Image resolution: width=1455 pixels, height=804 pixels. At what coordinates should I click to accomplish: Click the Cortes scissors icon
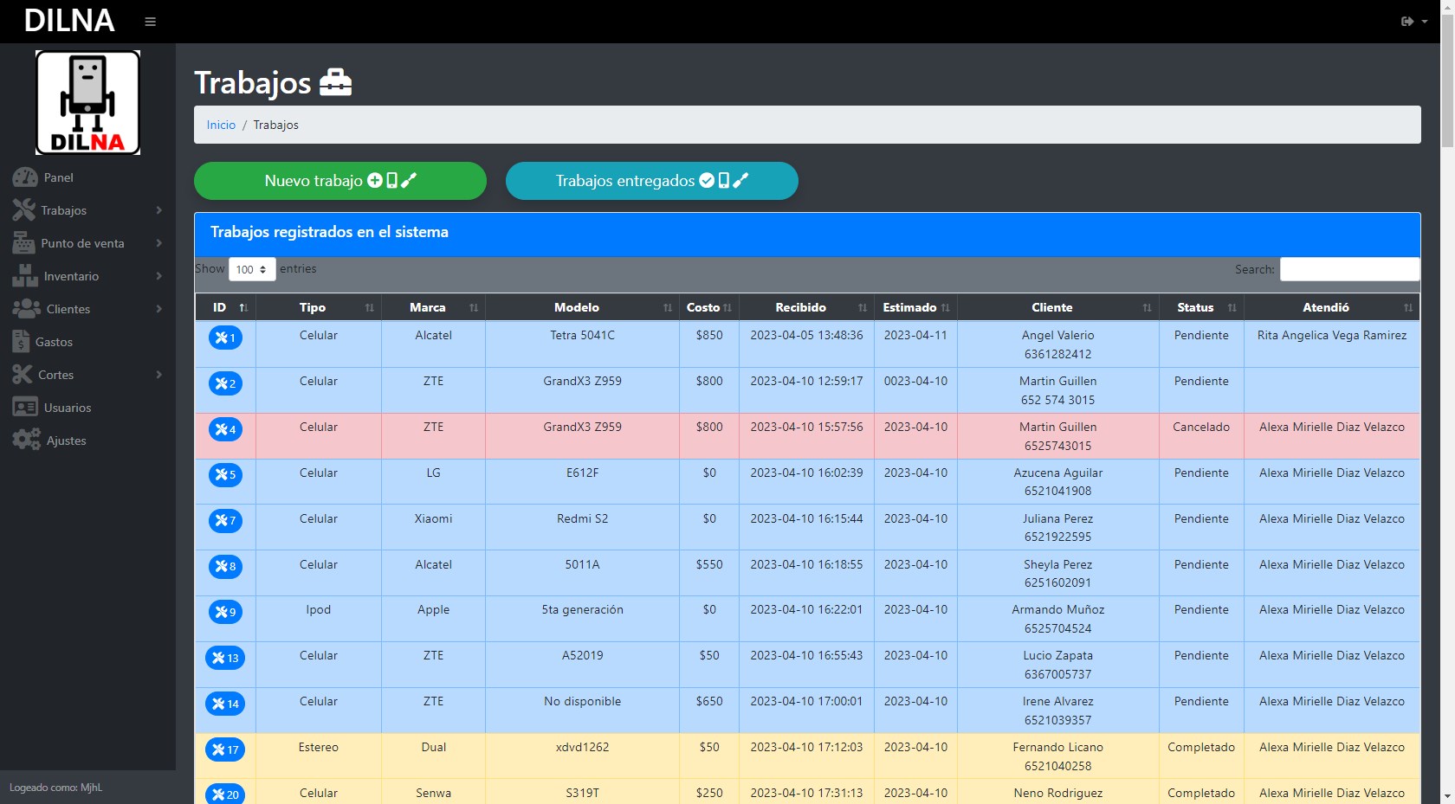click(23, 375)
